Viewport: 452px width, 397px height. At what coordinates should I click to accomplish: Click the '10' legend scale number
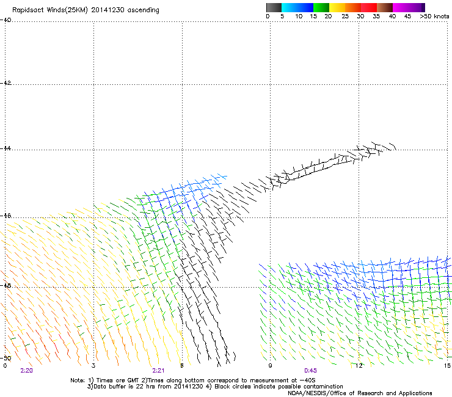coord(299,16)
